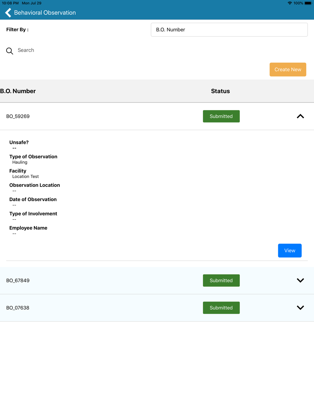The image size is (314, 419).
Task: Select the BO_07638 row label
Action: pyautogui.click(x=18, y=308)
